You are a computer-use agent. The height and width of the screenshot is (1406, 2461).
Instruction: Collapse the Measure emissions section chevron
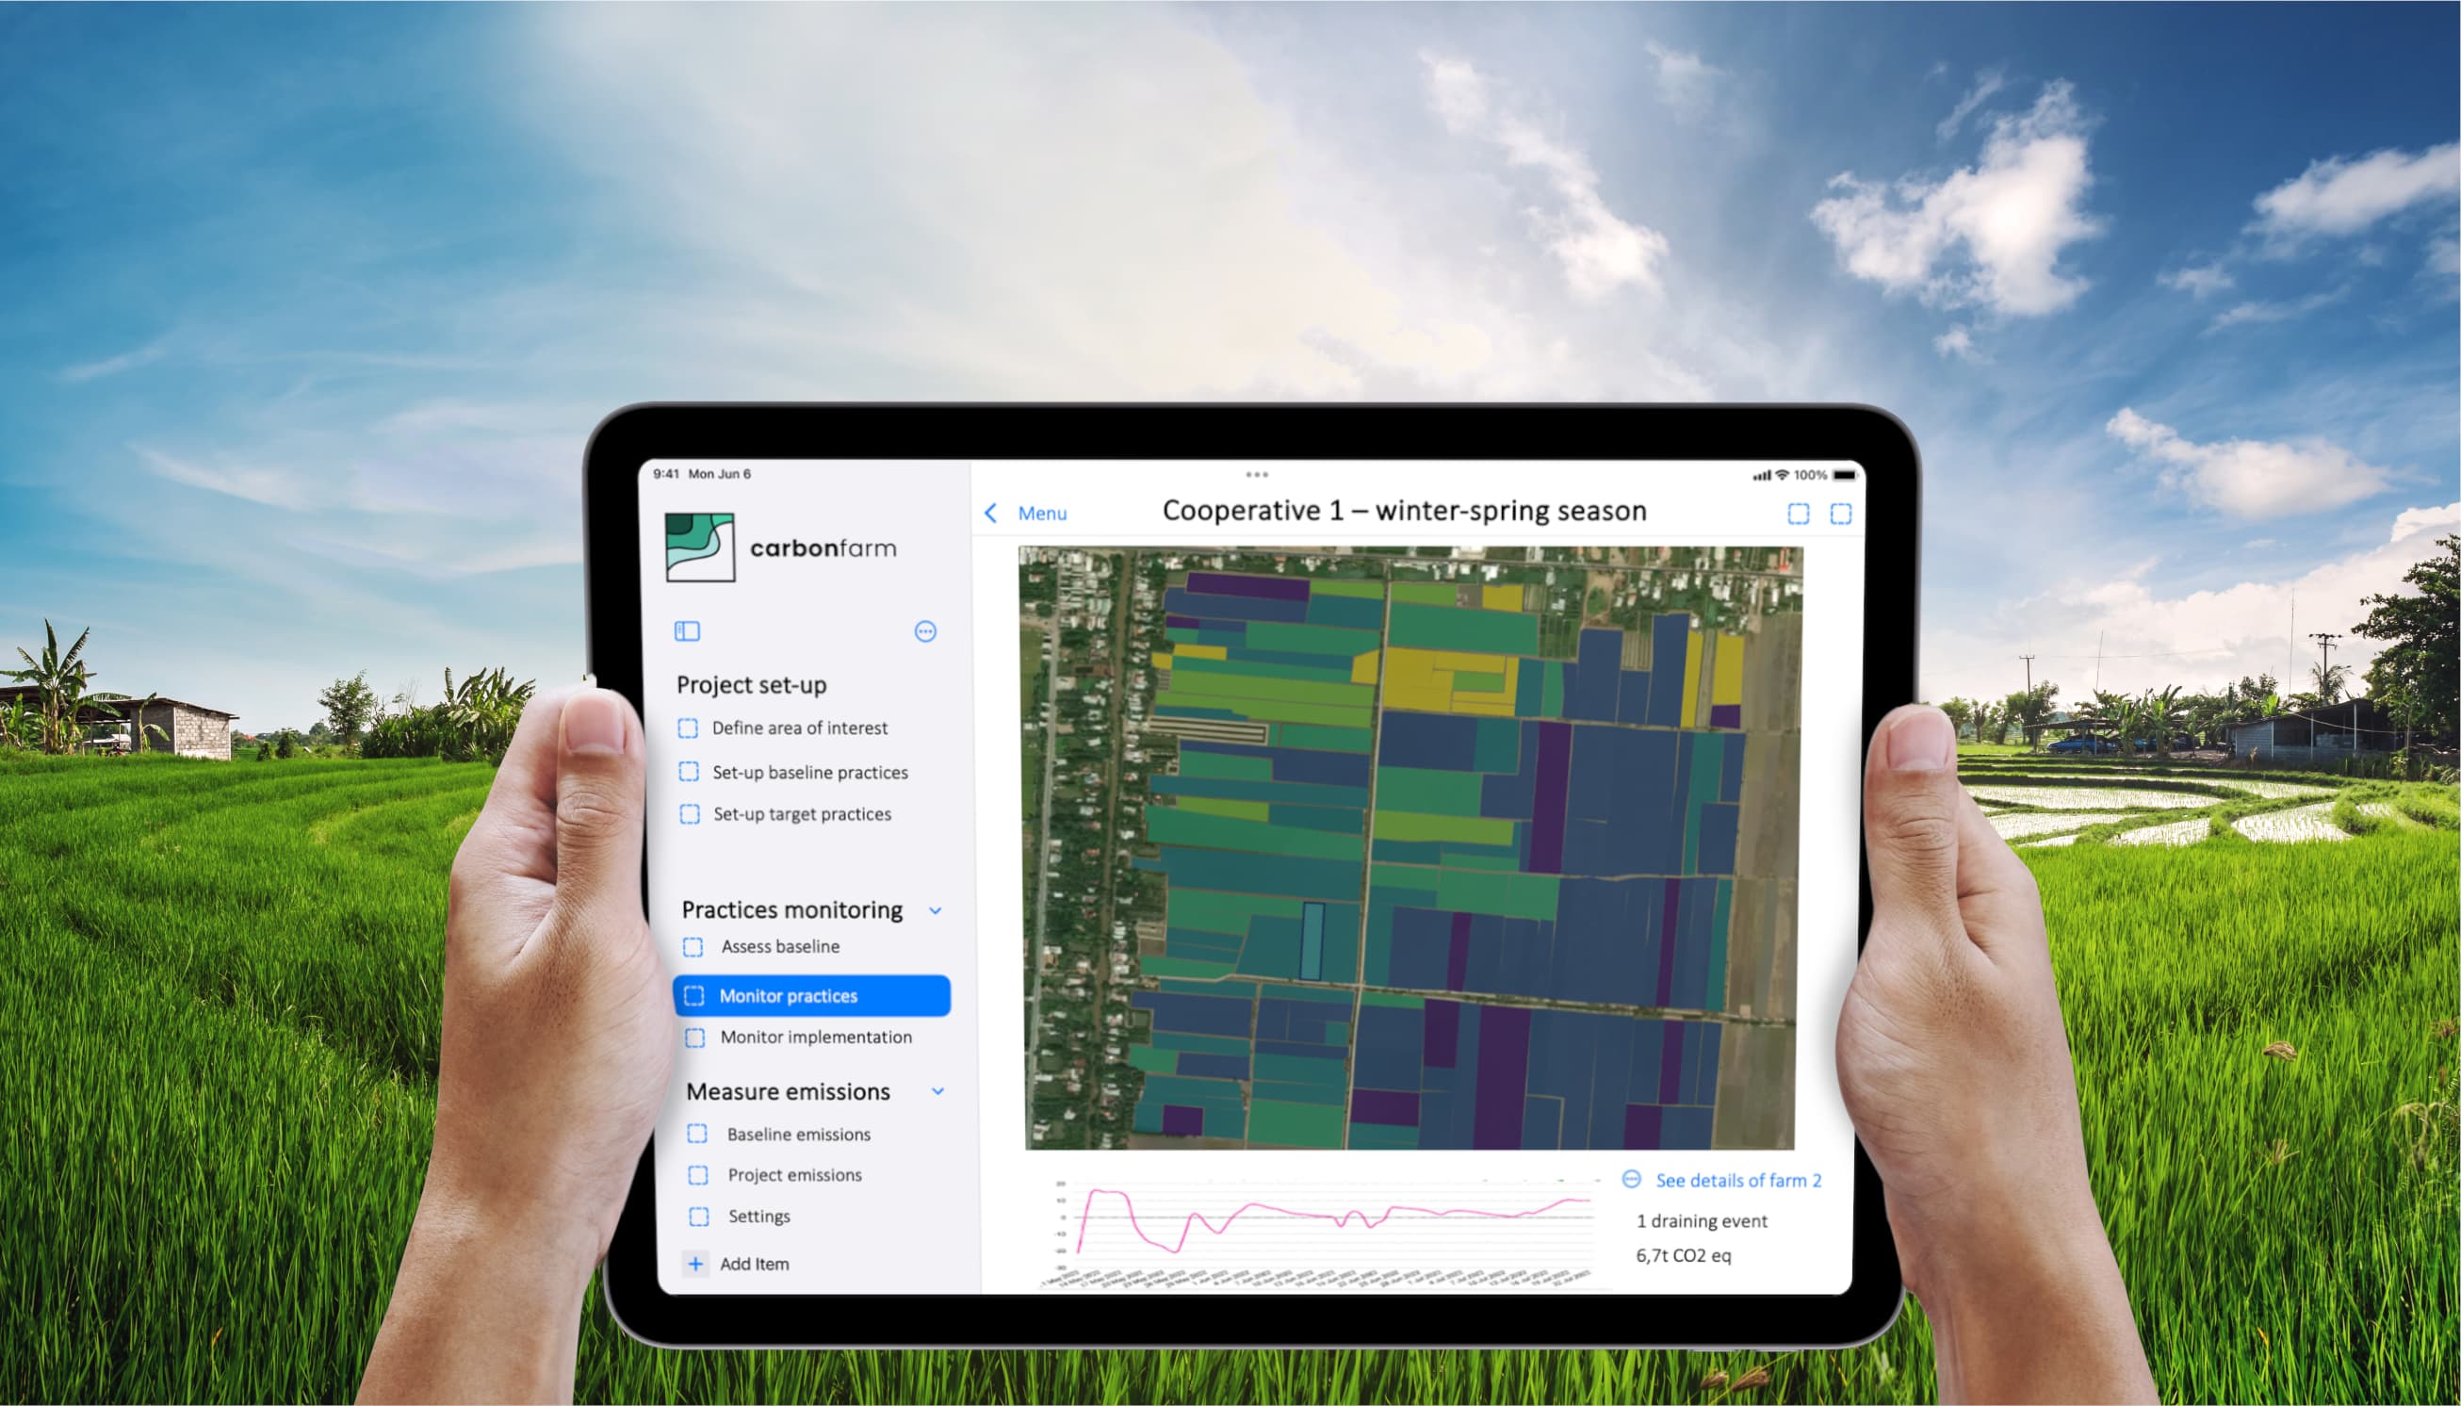pyautogui.click(x=937, y=1091)
